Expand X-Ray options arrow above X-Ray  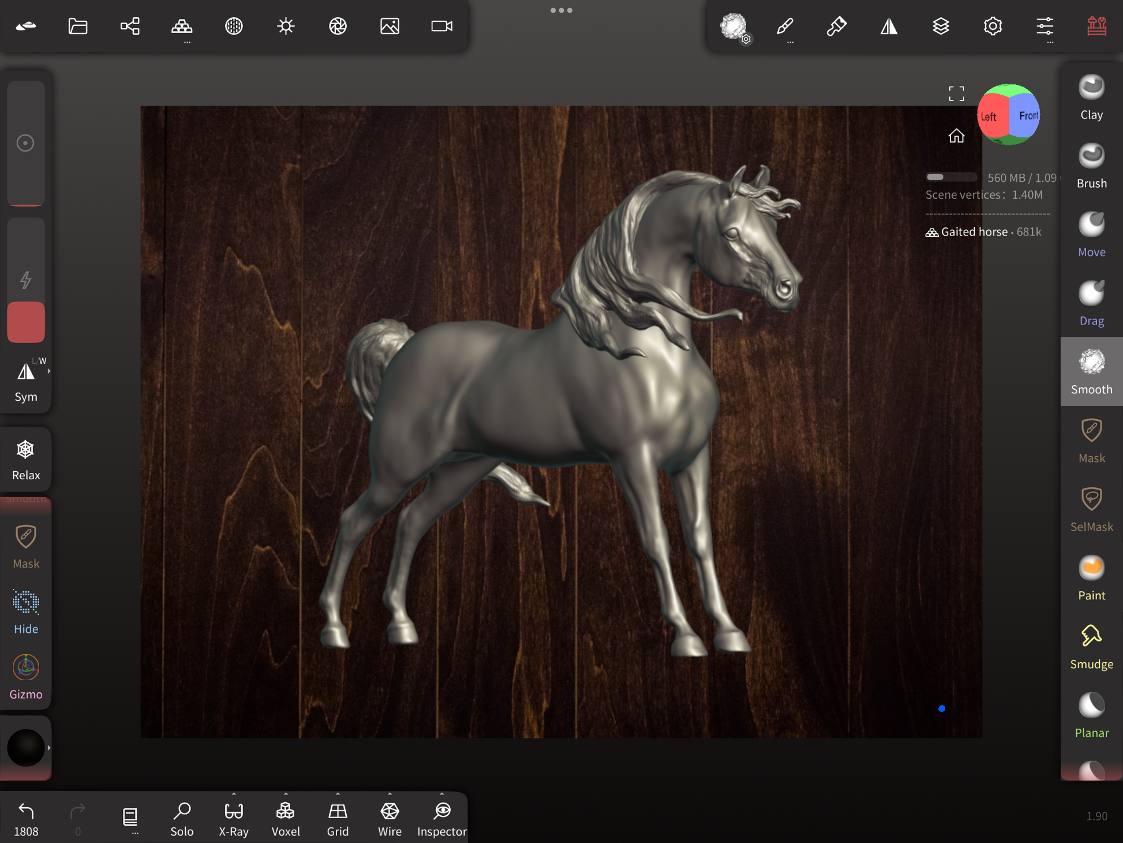(x=234, y=794)
